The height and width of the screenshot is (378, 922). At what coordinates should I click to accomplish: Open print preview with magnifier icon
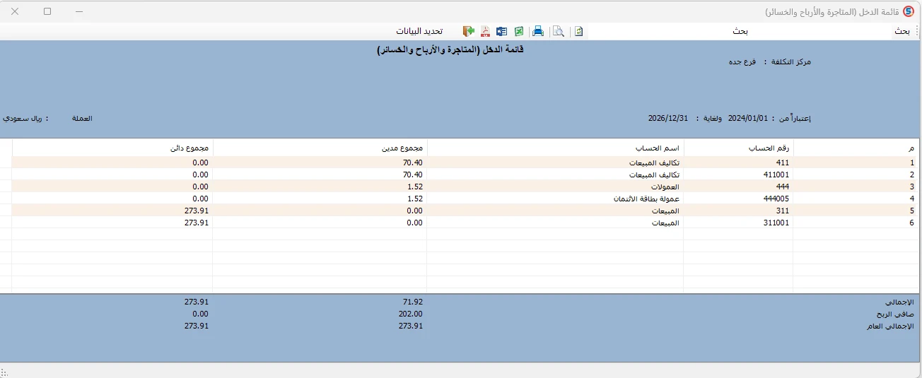(x=559, y=31)
